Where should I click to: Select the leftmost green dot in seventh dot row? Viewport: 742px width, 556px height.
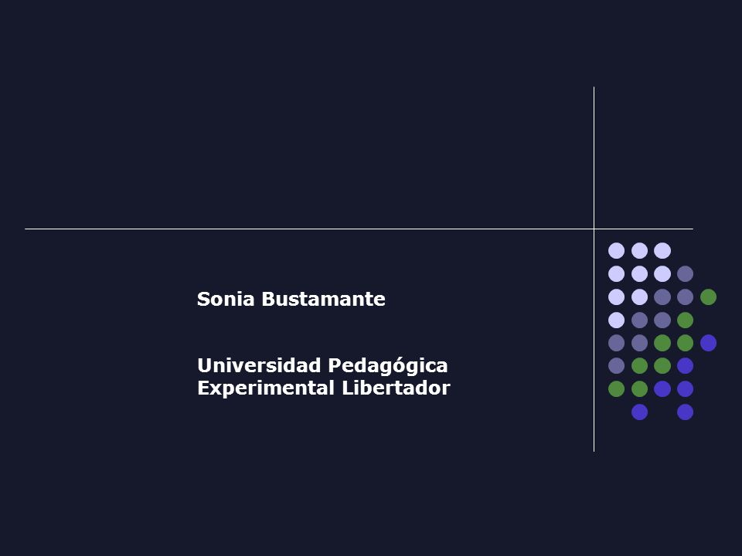click(616, 389)
